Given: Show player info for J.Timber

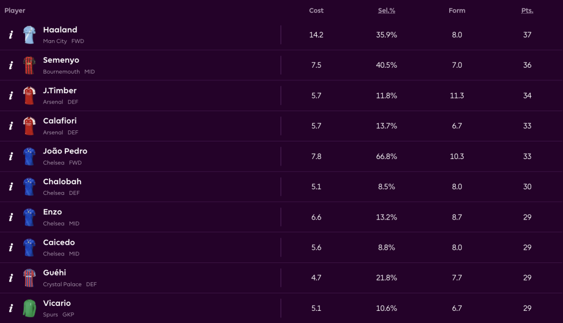Looking at the screenshot, I should [x=10, y=96].
